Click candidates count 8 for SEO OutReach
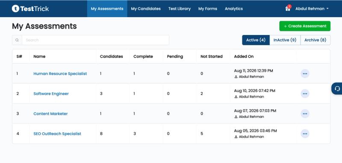Image resolution: width=342 pixels, height=163 pixels. 101,134
